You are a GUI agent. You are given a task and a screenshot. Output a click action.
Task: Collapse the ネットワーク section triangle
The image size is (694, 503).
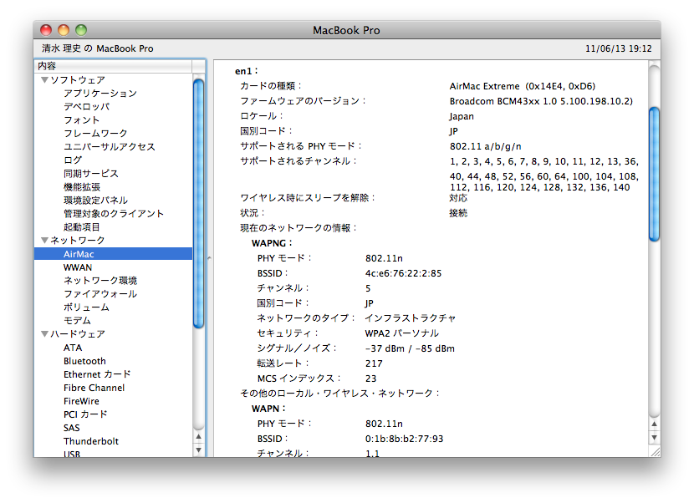(x=44, y=240)
